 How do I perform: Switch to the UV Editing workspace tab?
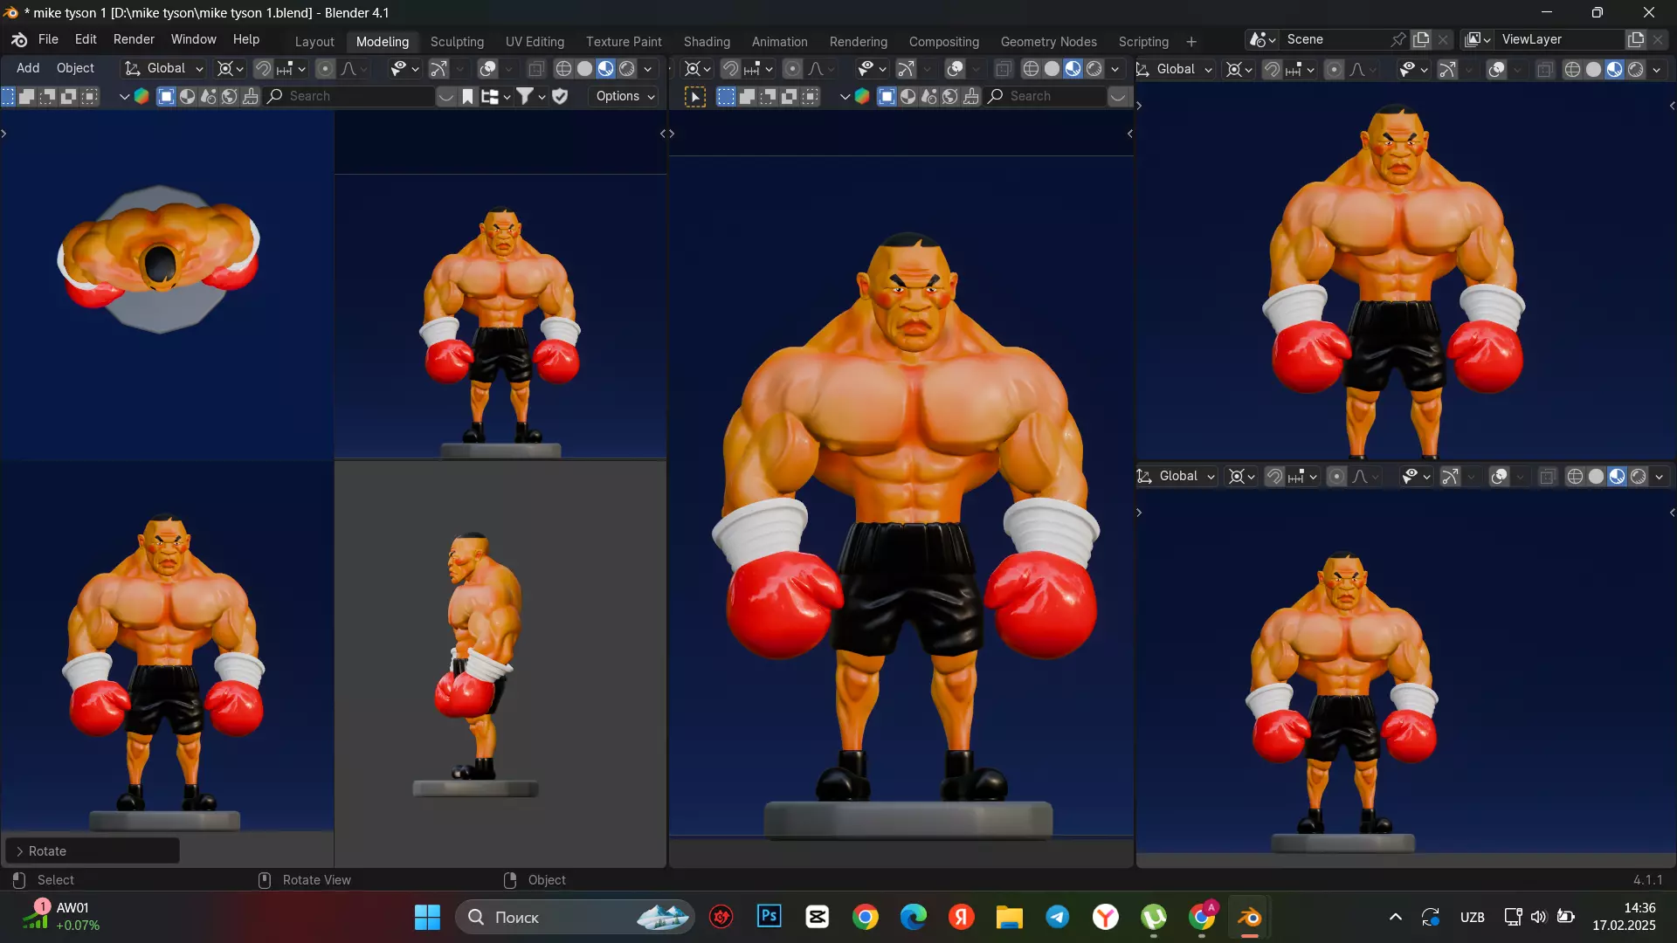click(x=535, y=41)
